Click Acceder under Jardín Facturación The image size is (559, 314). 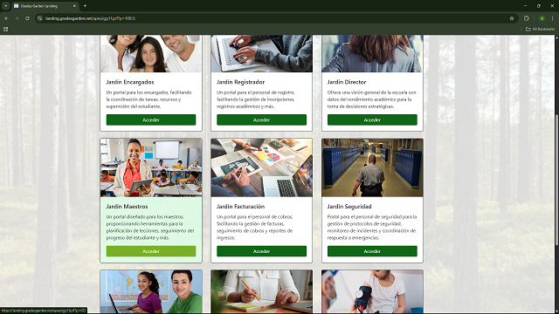coord(261,251)
